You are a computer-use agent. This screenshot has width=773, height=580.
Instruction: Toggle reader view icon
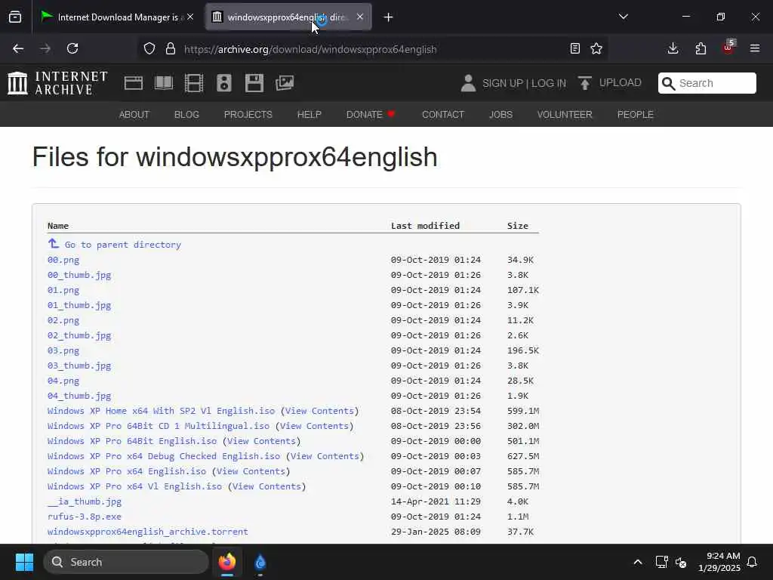click(x=574, y=48)
